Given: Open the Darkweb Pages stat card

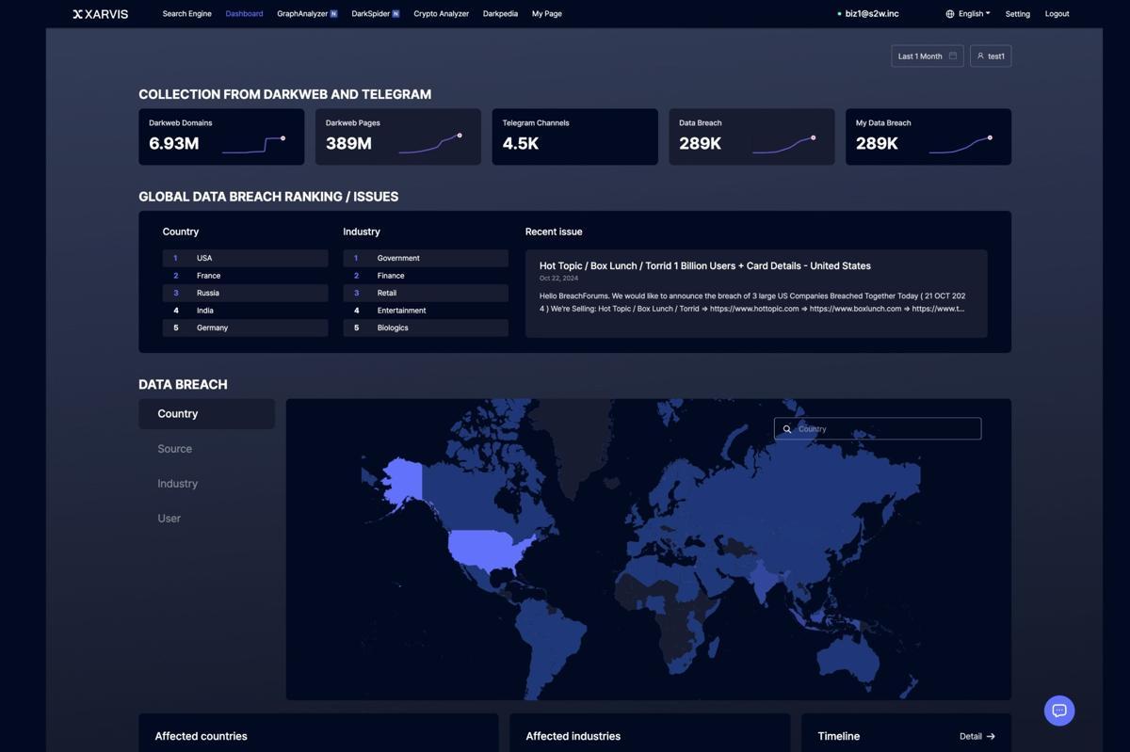Looking at the screenshot, I should [x=397, y=136].
